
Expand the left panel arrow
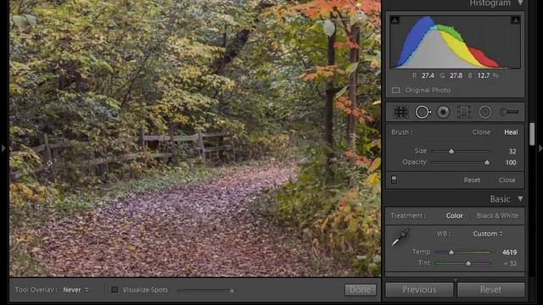tap(3, 148)
